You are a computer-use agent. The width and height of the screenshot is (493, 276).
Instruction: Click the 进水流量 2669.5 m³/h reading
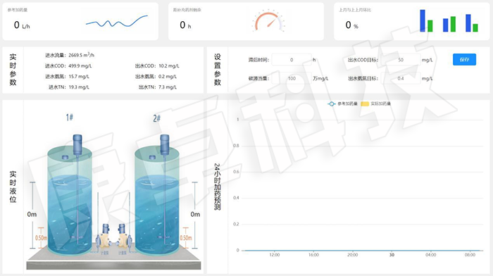pos(70,55)
